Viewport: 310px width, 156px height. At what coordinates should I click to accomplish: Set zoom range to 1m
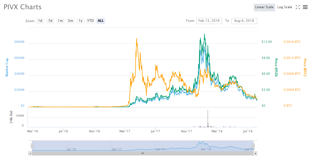(60, 21)
